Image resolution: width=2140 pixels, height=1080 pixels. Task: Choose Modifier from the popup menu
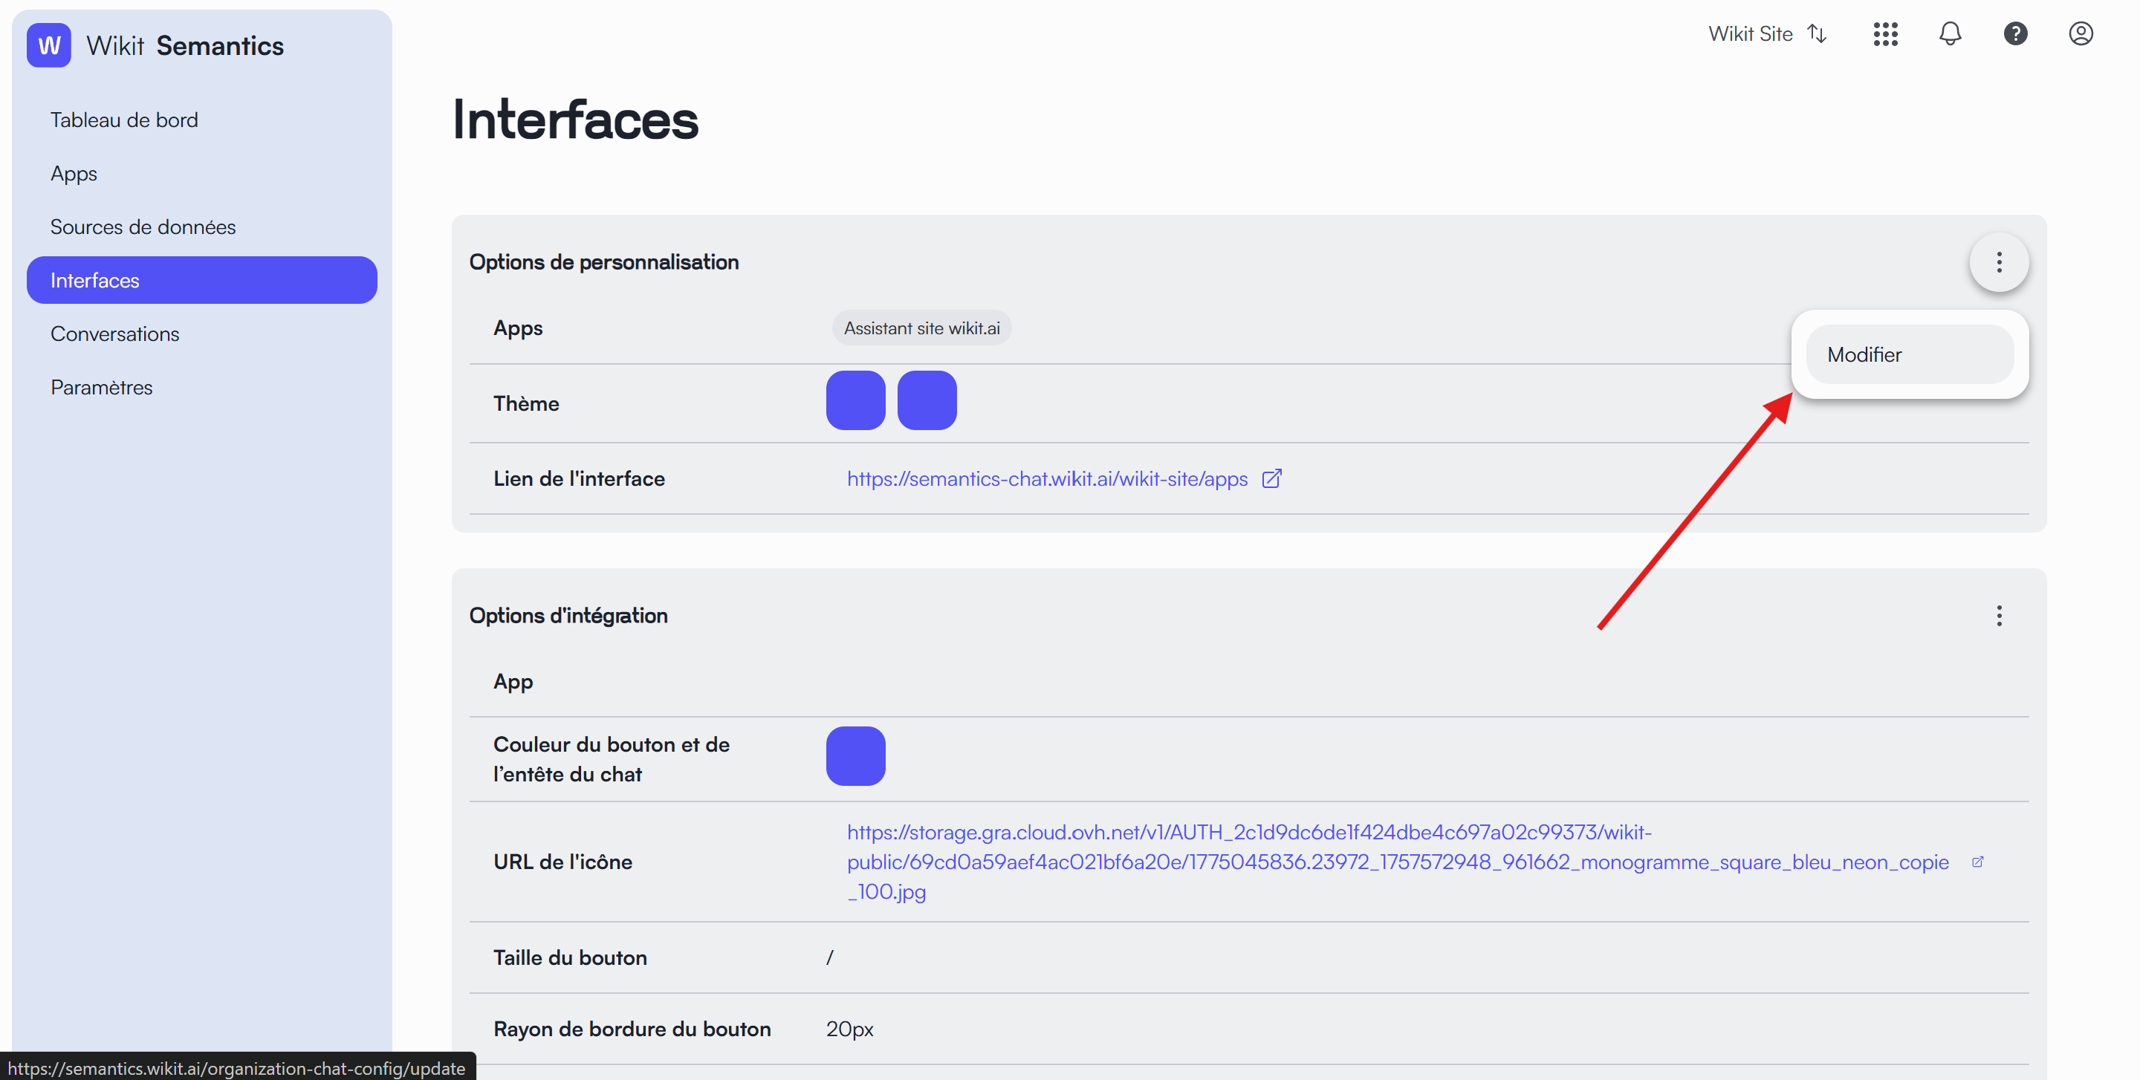(1909, 354)
